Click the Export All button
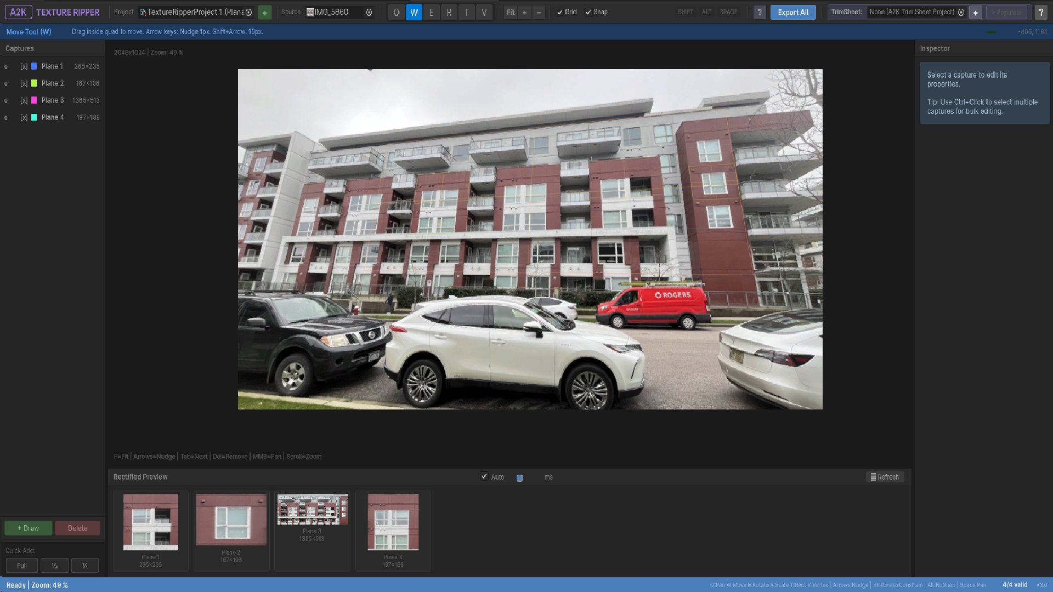Image resolution: width=1053 pixels, height=592 pixels. 792,12
